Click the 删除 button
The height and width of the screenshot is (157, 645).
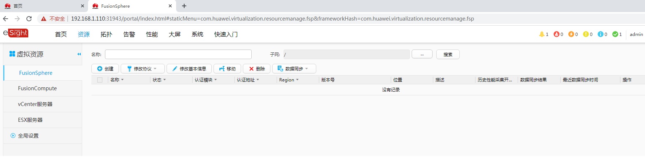[x=257, y=69]
